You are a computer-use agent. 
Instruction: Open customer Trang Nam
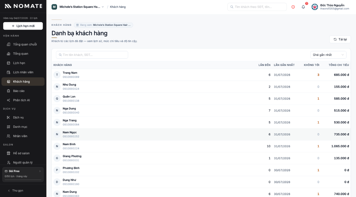[201, 75]
